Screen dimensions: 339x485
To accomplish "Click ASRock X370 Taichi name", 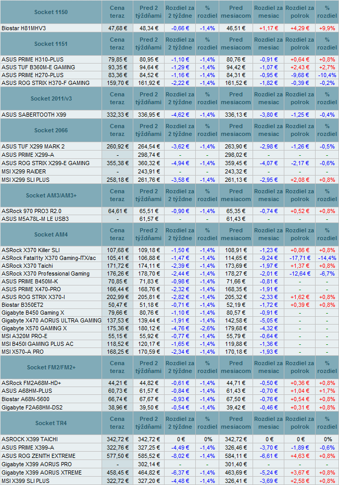I will pos(27,266).
